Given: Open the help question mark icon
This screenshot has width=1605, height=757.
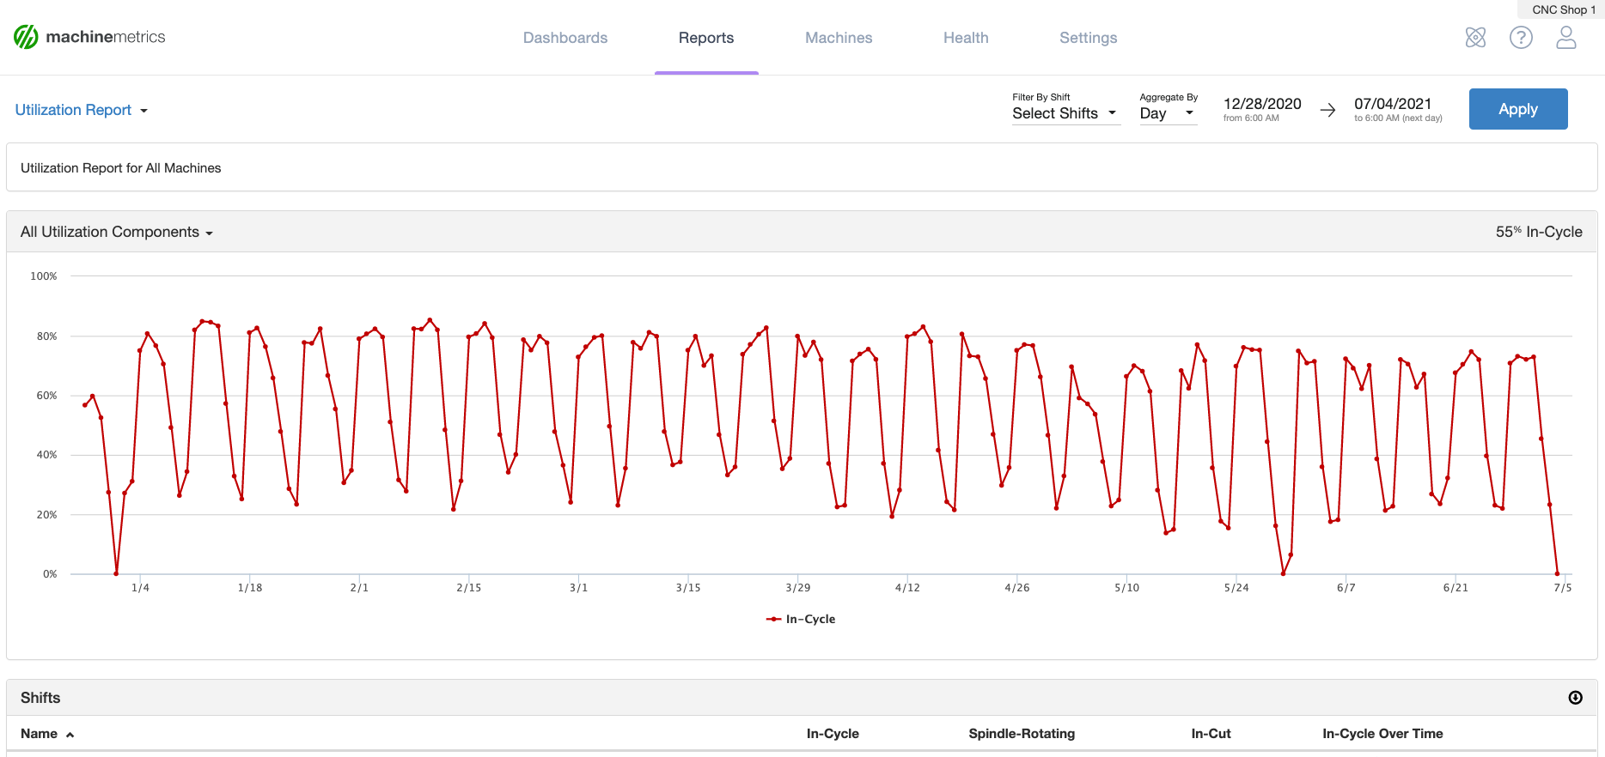Looking at the screenshot, I should (x=1521, y=37).
